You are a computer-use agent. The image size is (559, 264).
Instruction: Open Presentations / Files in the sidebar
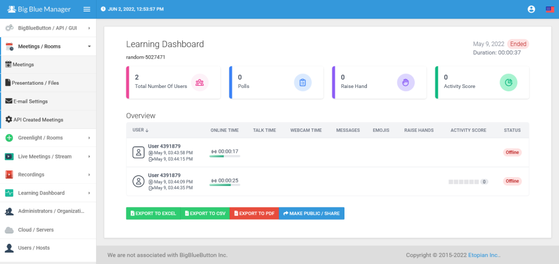tap(48, 83)
